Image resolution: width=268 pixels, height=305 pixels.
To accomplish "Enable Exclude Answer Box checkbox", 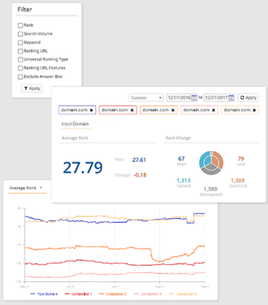I will click(20, 77).
